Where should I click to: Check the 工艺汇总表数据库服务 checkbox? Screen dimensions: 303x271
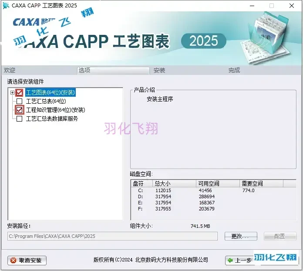pyautogui.click(x=19, y=119)
